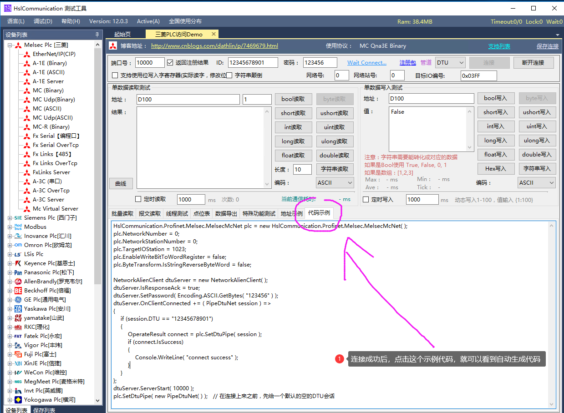Click the LSis Plc logo icon

pyautogui.click(x=18, y=254)
